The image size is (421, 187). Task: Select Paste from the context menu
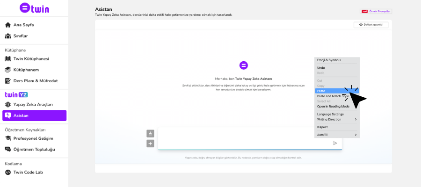[327, 91]
